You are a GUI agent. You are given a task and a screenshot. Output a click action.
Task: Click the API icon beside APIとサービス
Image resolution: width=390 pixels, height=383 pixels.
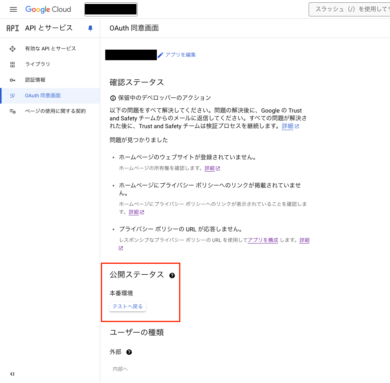[13, 28]
